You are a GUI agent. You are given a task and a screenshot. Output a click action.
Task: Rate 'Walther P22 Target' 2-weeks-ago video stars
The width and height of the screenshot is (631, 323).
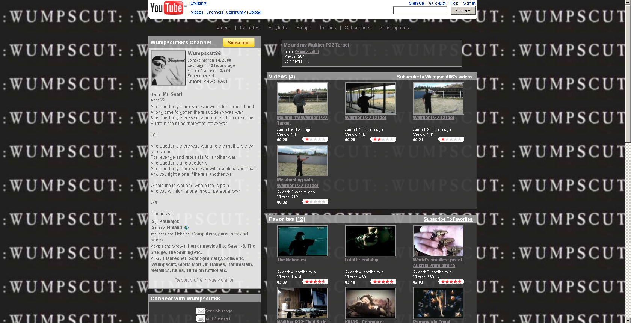(383, 139)
